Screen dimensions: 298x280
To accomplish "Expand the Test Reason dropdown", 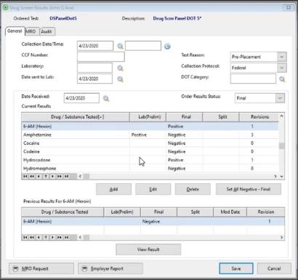I will pos(281,57).
